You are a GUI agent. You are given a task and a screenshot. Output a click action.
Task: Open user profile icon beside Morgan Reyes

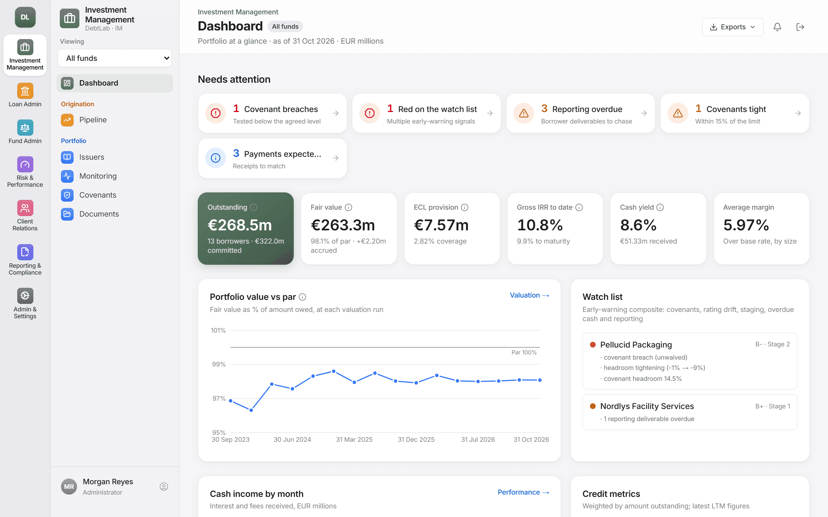(164, 487)
